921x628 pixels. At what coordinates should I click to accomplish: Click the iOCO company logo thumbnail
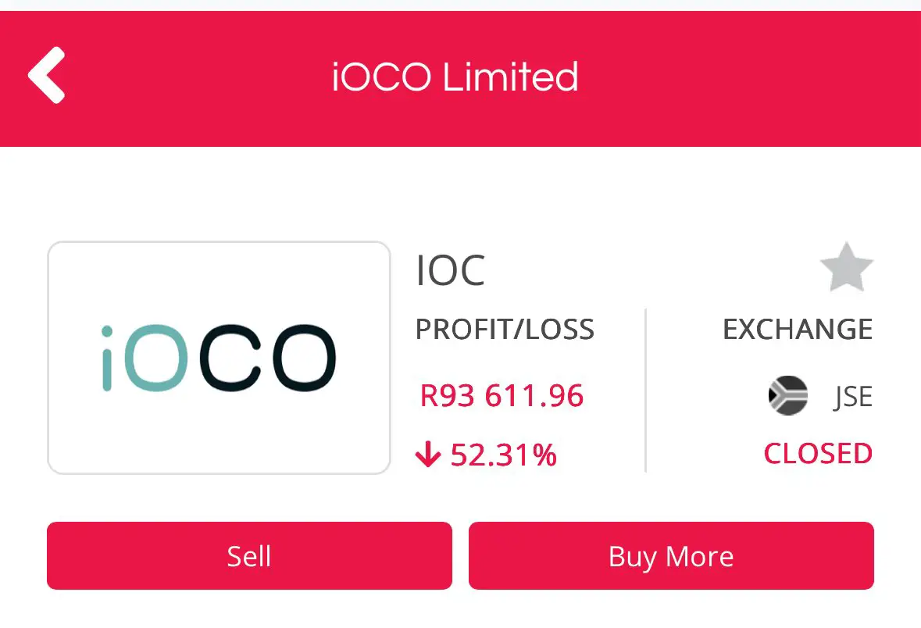coord(219,357)
